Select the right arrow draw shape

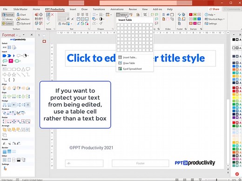point(4,75)
